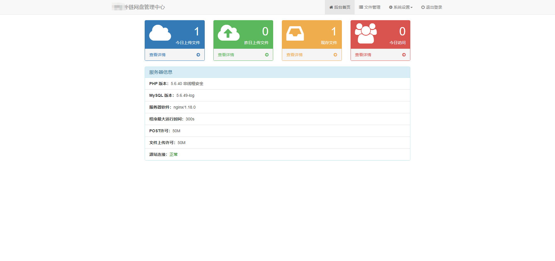Go to 文件管理 in the navbar
Image resolution: width=555 pixels, height=261 pixels.
(x=370, y=7)
